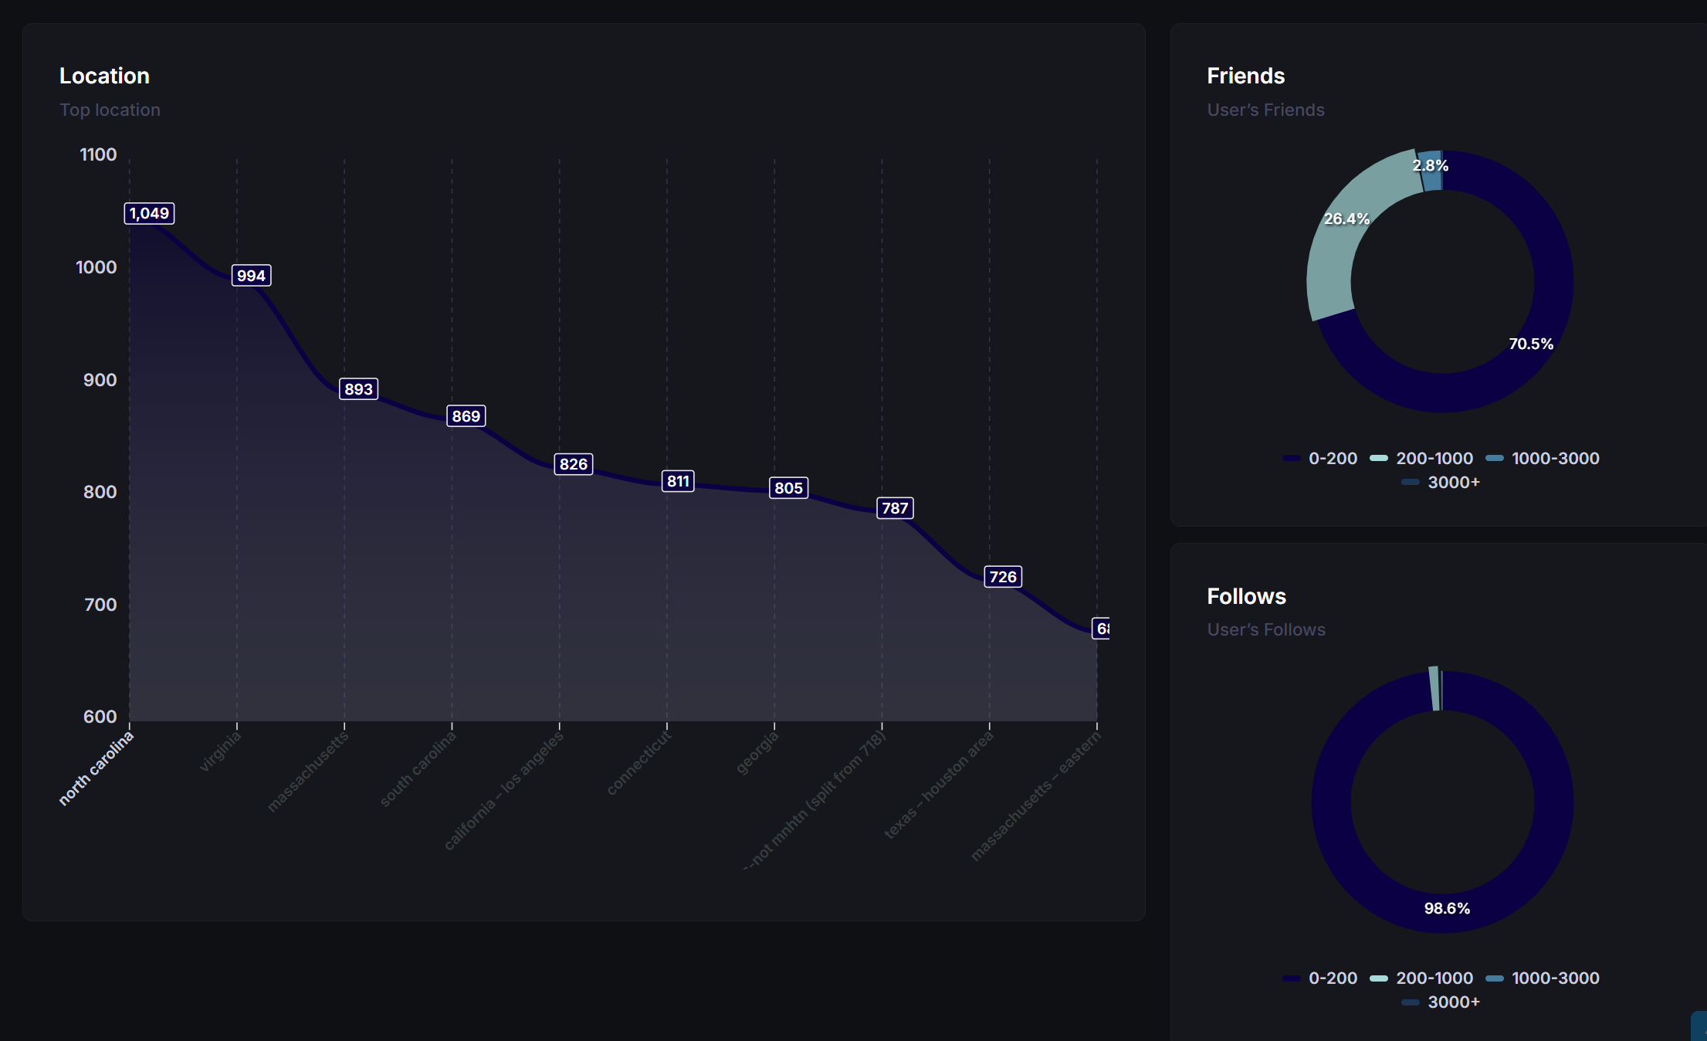Click the north carolina axis label
The image size is (1707, 1041).
click(97, 768)
